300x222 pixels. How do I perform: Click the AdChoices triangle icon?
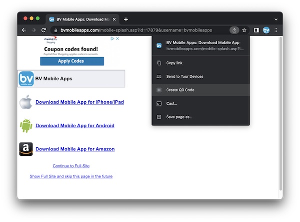tap(112, 39)
